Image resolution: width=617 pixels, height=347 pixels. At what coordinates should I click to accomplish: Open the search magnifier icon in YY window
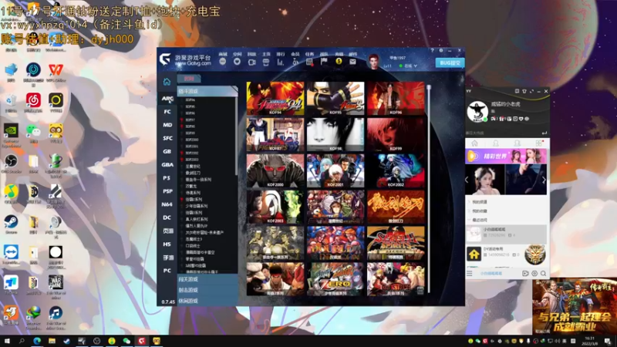click(544, 274)
